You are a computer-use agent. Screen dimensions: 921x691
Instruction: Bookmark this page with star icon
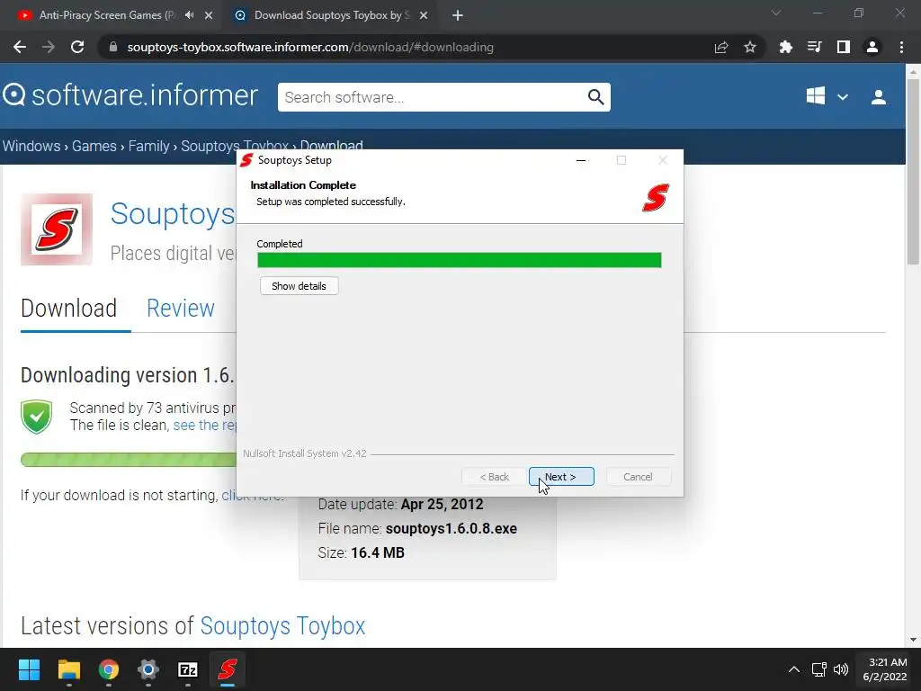tap(750, 47)
